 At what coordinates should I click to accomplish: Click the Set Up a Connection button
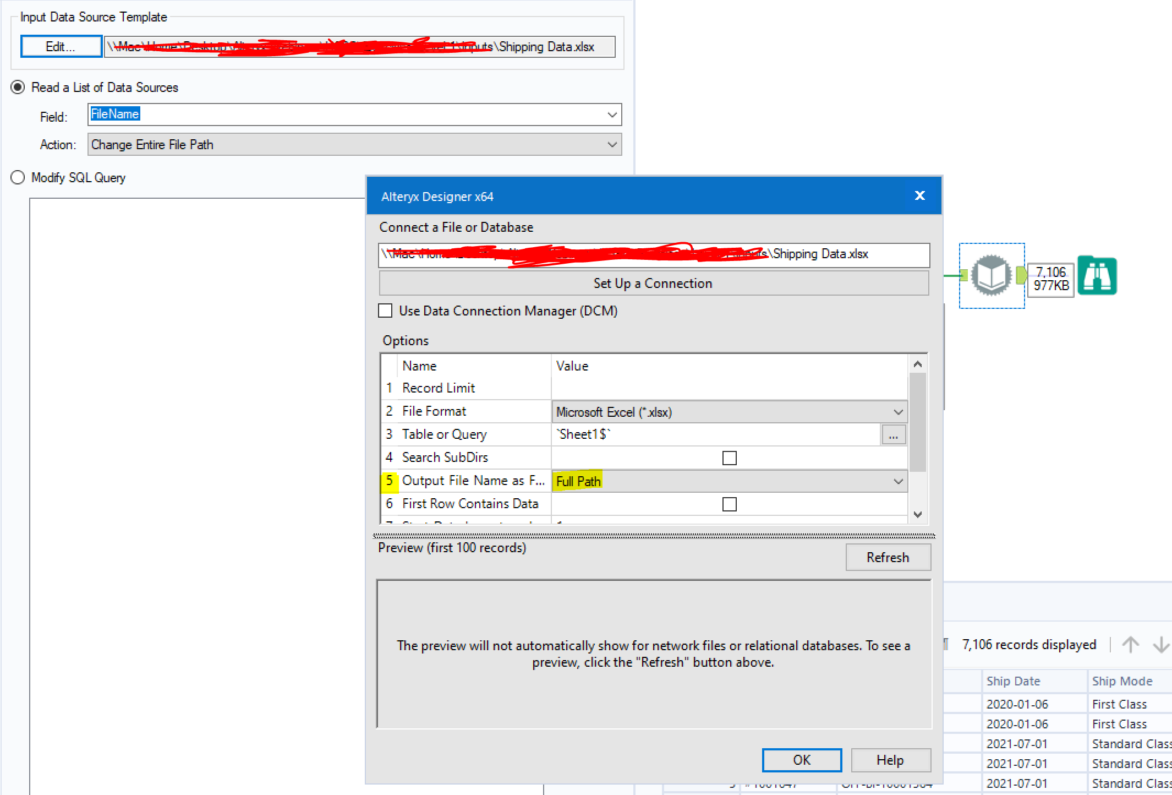tap(653, 283)
